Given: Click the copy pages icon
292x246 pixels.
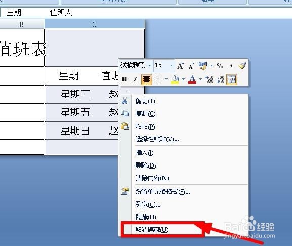Looking at the screenshot, I should point(125,113).
